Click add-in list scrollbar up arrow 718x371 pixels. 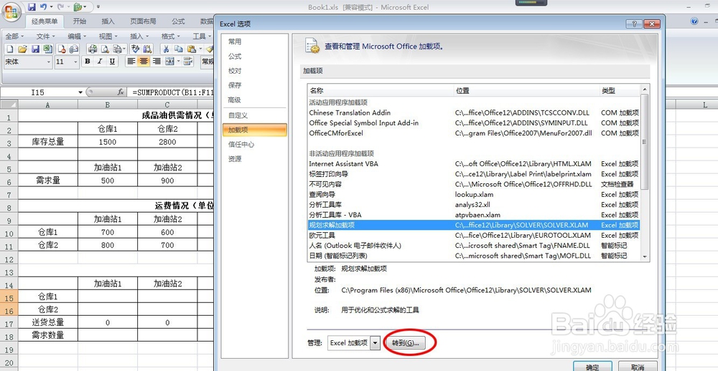pos(645,89)
